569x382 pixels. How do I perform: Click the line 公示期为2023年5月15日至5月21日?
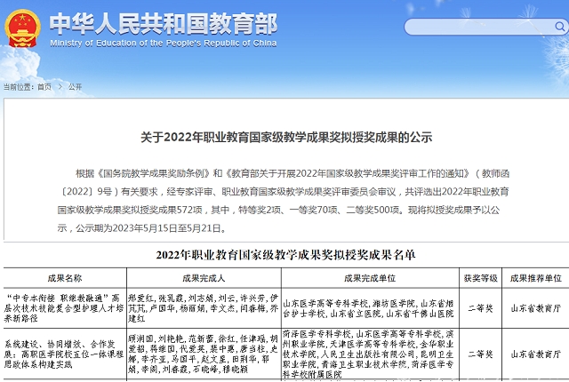pyautogui.click(x=142, y=228)
